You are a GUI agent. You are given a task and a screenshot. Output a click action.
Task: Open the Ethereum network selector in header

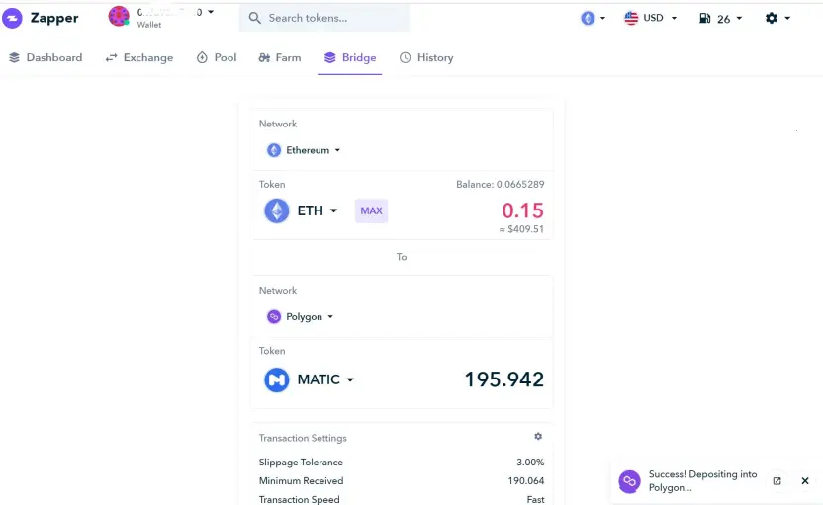594,18
